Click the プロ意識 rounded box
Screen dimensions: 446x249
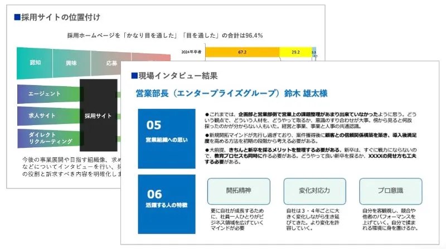pos(391,191)
